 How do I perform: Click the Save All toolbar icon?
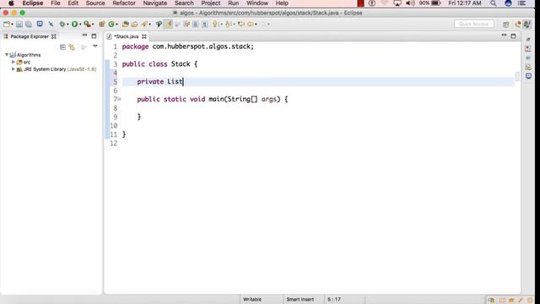coord(29,24)
